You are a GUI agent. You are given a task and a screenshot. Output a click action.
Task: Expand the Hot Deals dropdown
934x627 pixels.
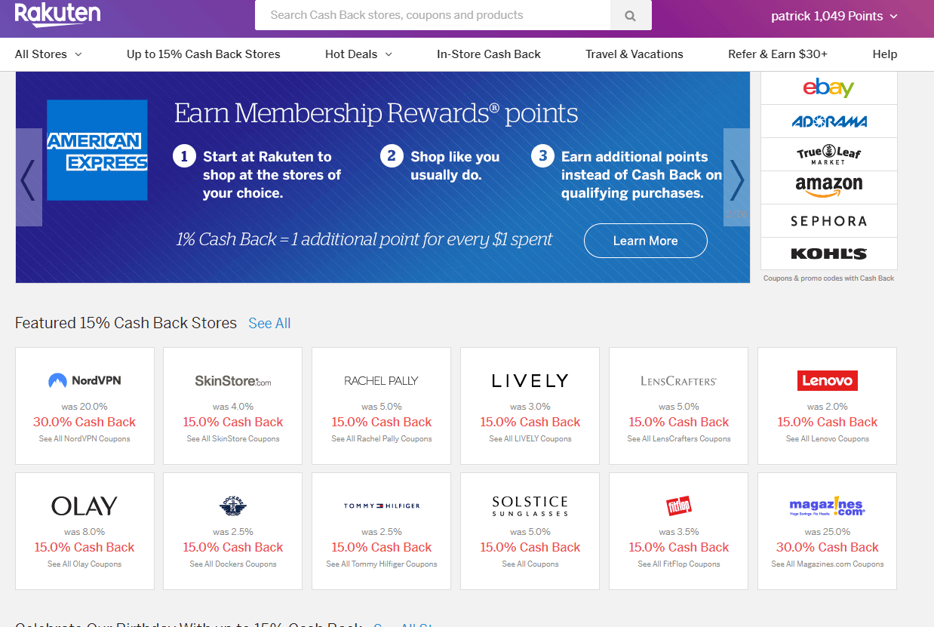coord(358,54)
